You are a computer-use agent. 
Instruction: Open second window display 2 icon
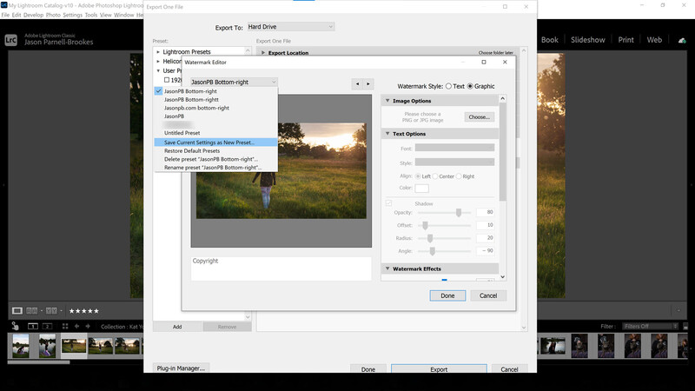coord(47,327)
